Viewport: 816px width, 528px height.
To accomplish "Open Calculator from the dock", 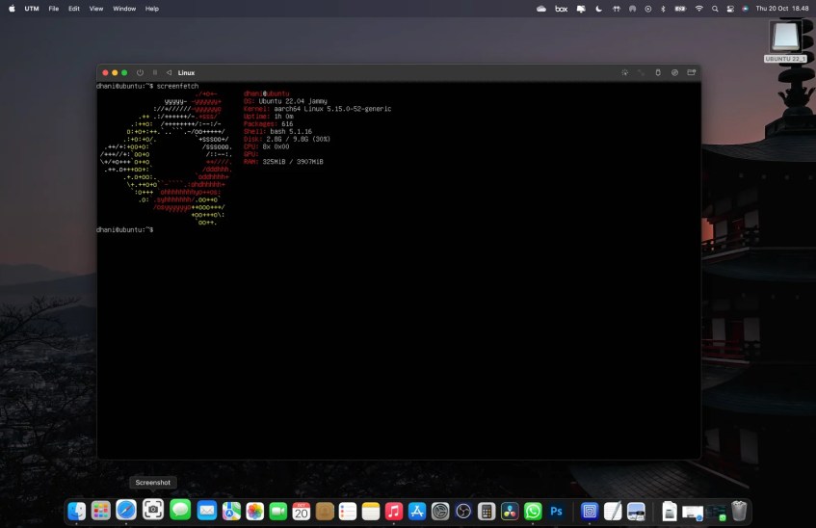I will 487,511.
